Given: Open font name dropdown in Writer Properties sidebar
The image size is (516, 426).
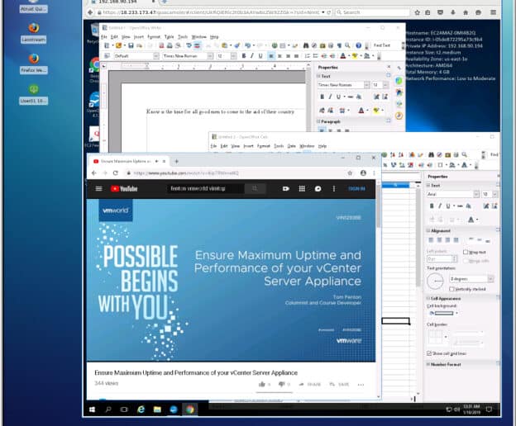Looking at the screenshot, I should tap(366, 85).
